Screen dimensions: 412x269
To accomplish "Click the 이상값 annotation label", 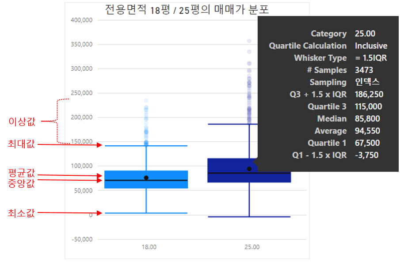I will point(20,121).
